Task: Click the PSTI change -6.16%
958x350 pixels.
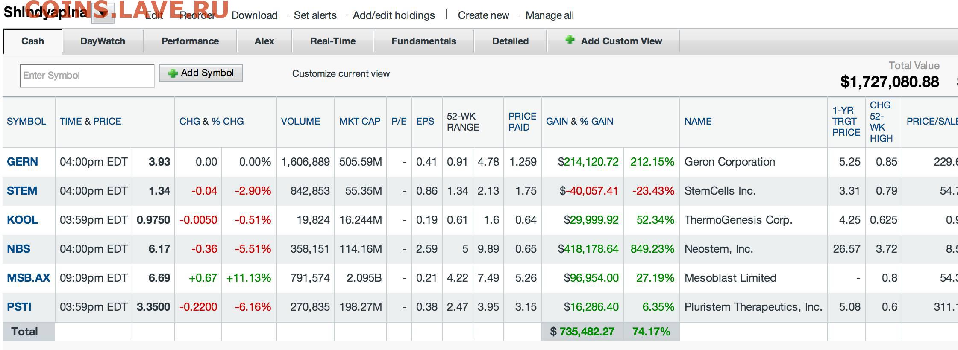Action: pos(253,307)
